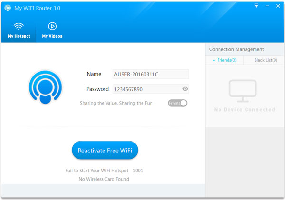Click the Password input field
The image size is (285, 200).
(x=151, y=89)
